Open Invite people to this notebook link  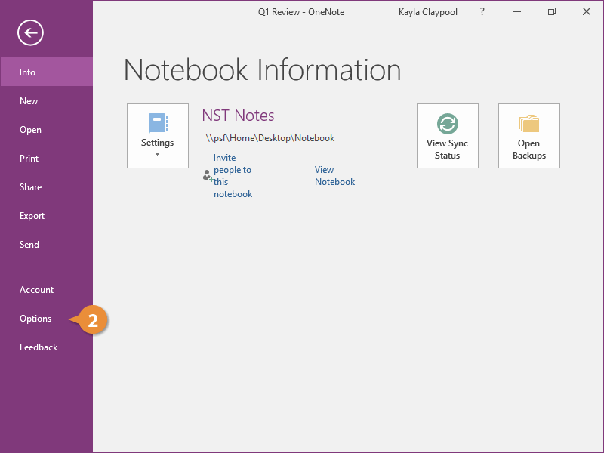tap(233, 176)
